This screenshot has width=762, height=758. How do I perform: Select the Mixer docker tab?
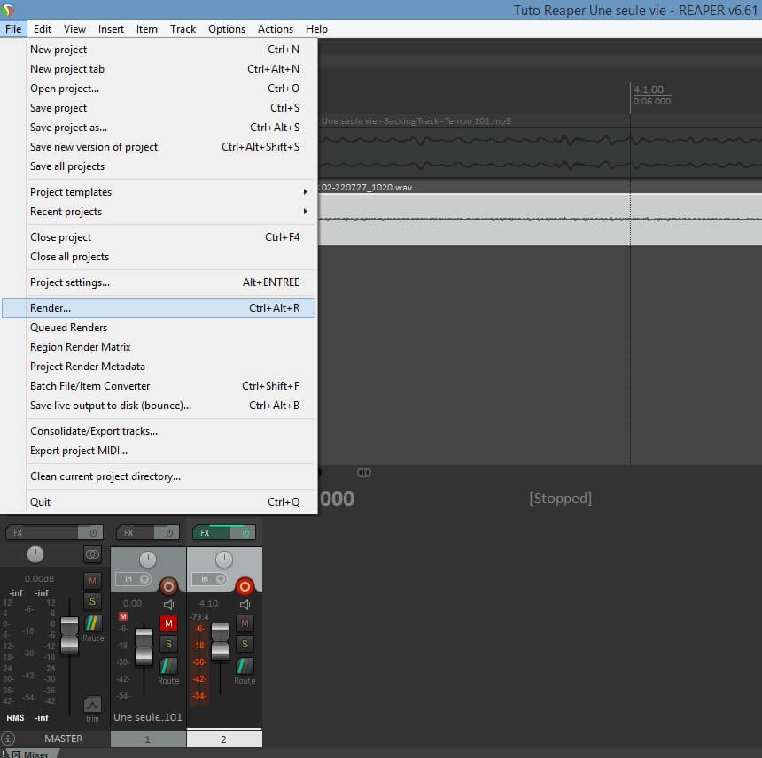tap(36, 754)
